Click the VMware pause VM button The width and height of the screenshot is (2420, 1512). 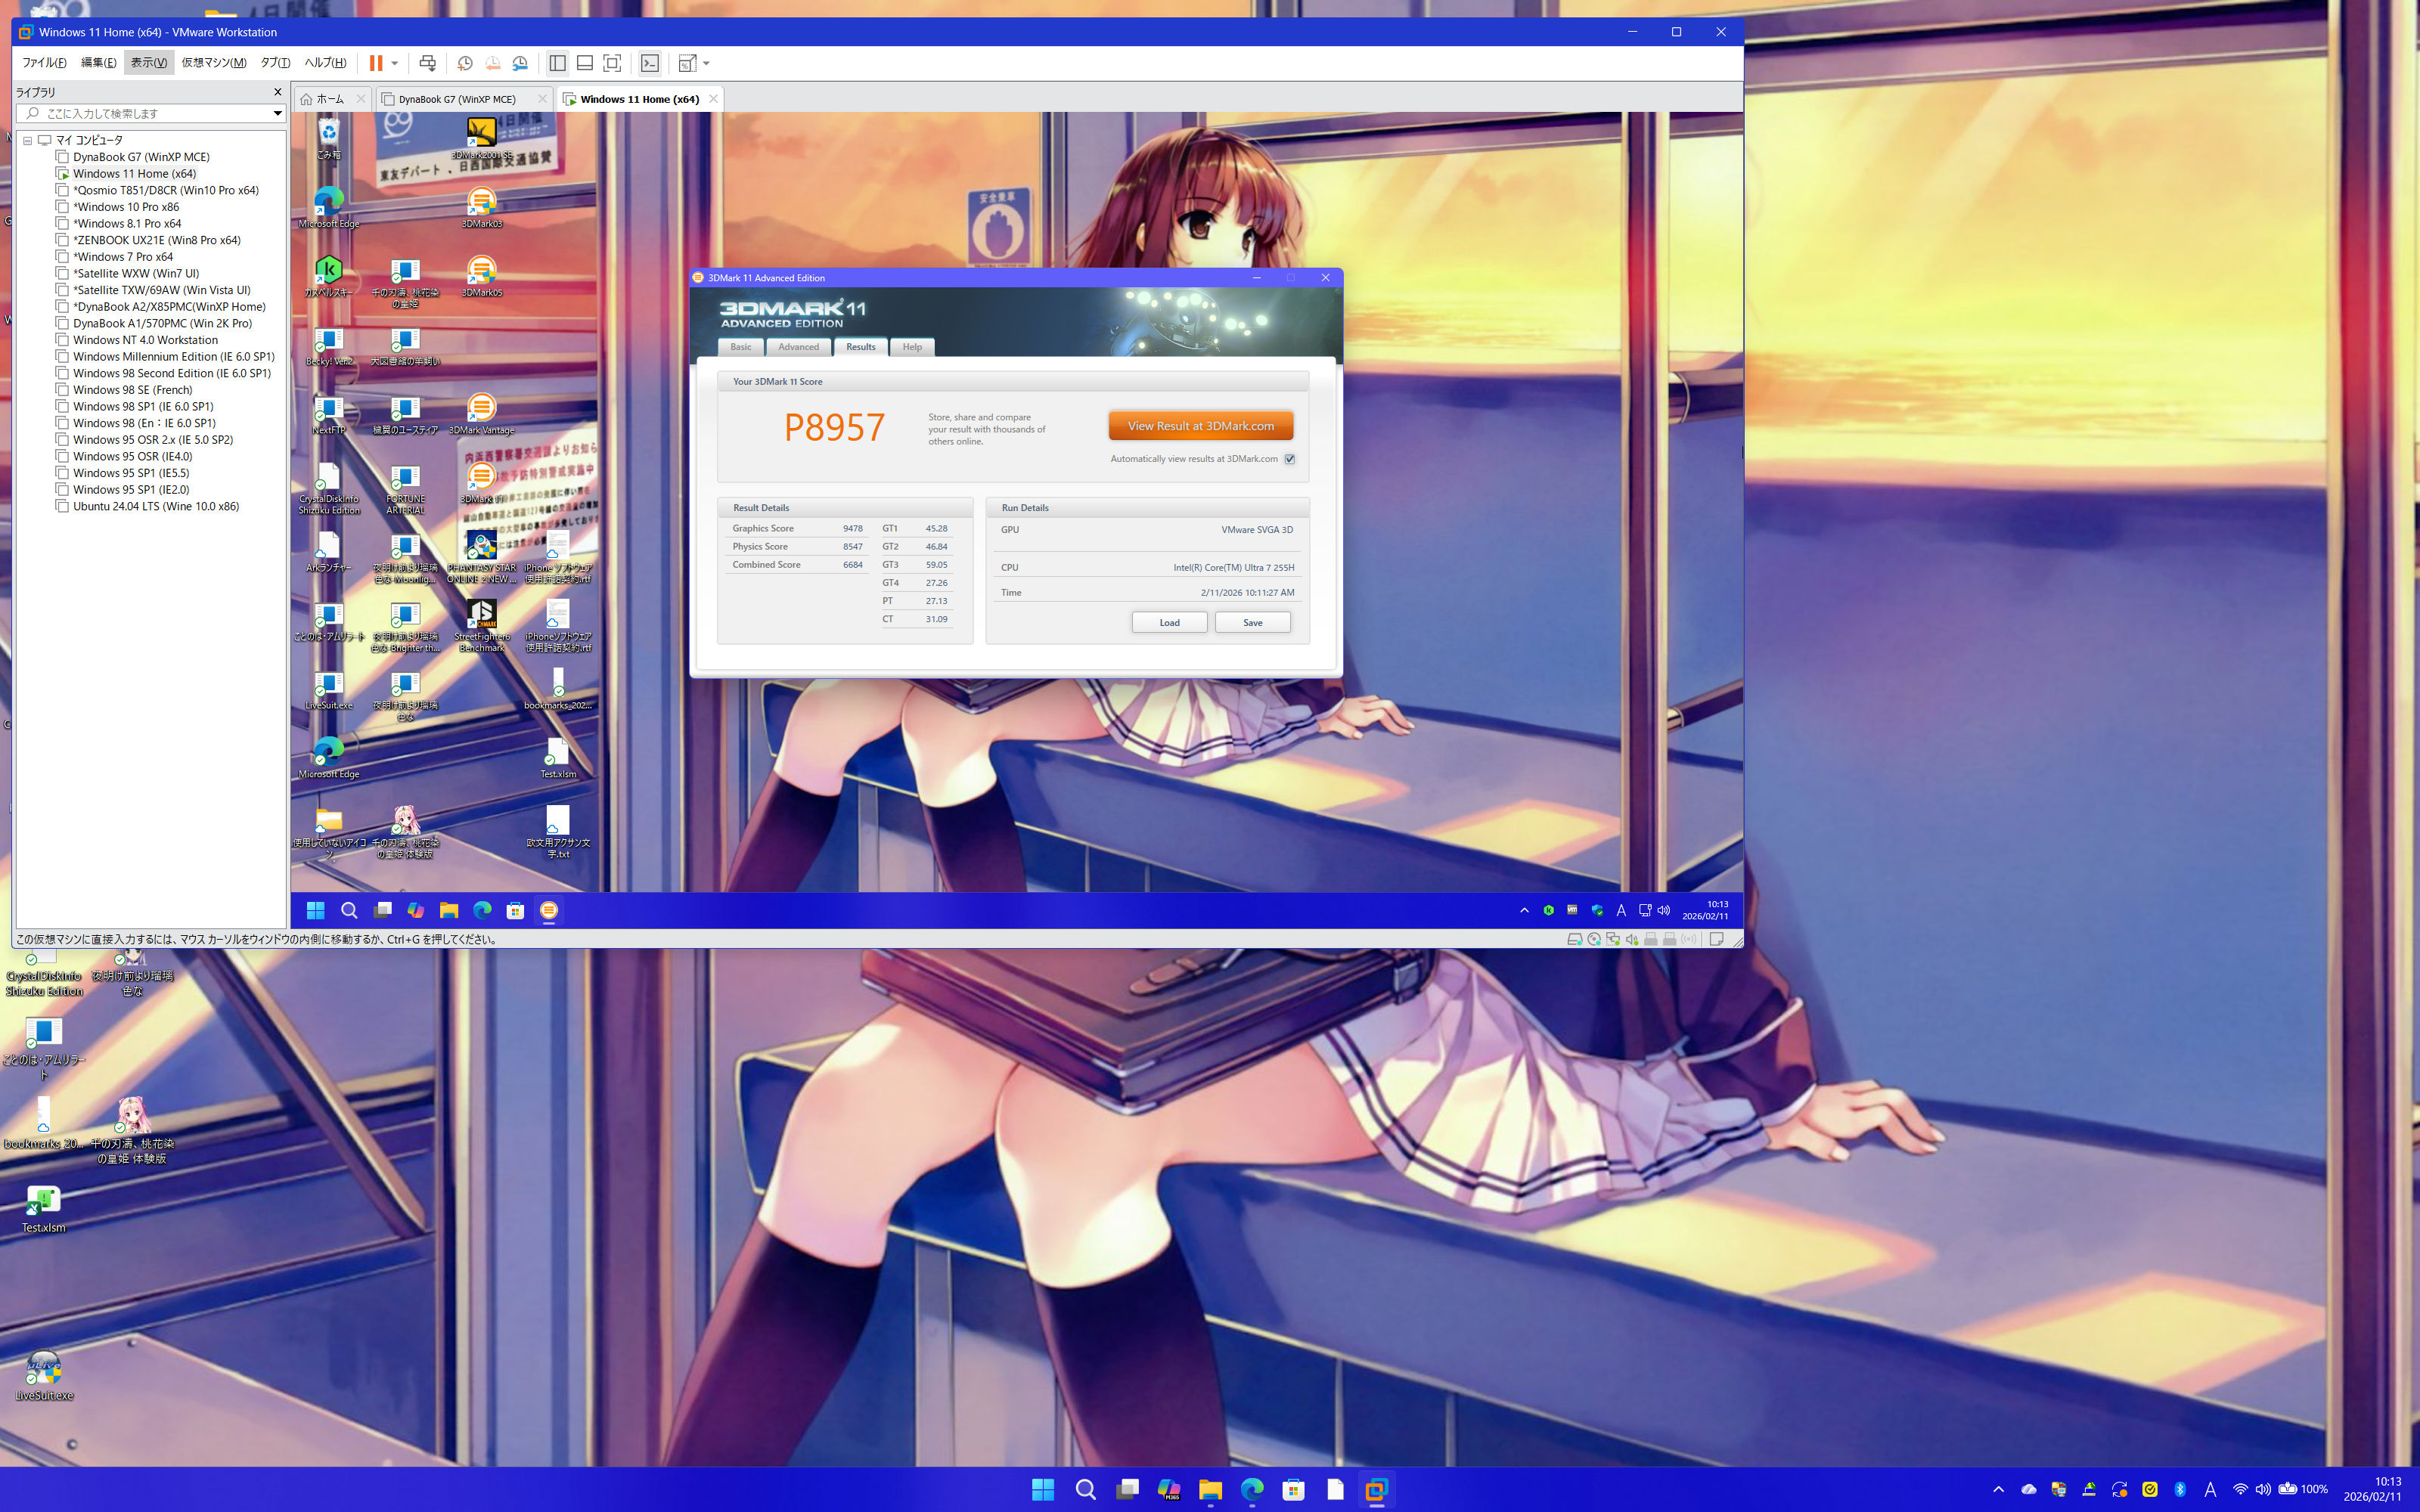click(x=375, y=63)
